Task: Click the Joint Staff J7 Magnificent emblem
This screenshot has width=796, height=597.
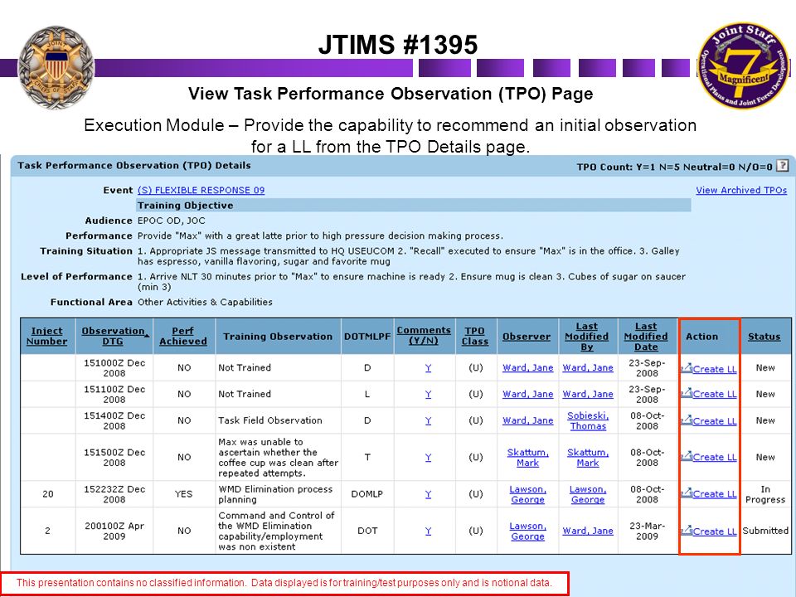Action: 744,66
